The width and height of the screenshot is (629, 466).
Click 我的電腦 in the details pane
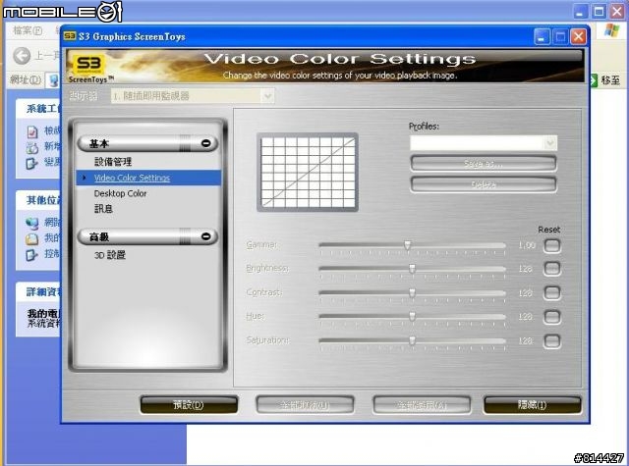(43, 313)
